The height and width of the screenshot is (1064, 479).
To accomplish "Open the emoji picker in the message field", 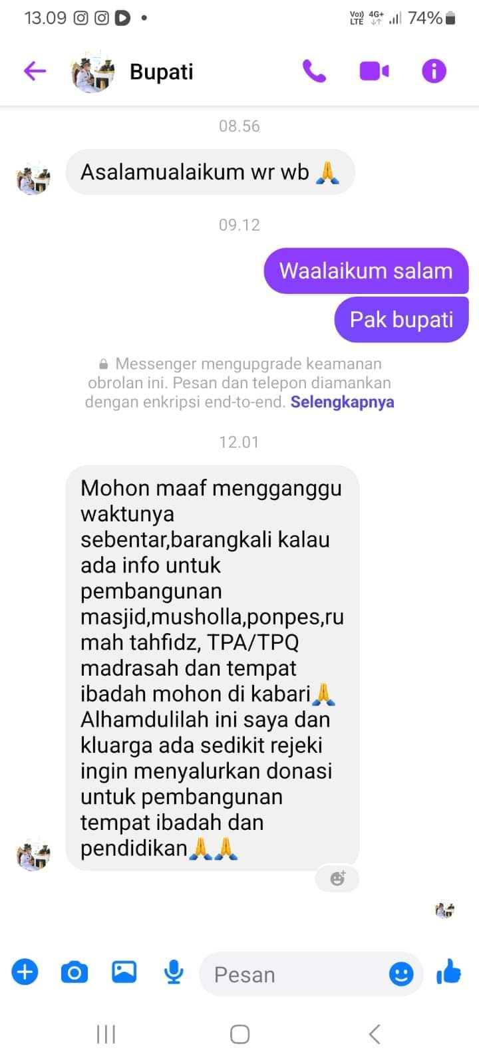I will pos(400,974).
